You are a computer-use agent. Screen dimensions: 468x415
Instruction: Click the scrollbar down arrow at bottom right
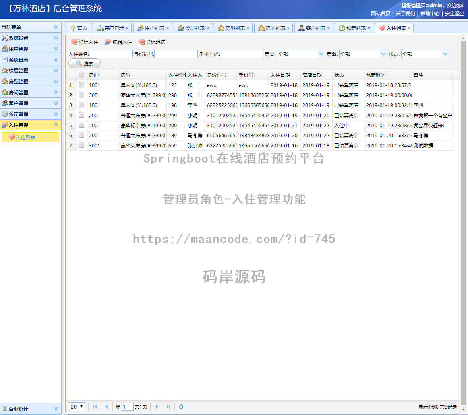point(463,409)
